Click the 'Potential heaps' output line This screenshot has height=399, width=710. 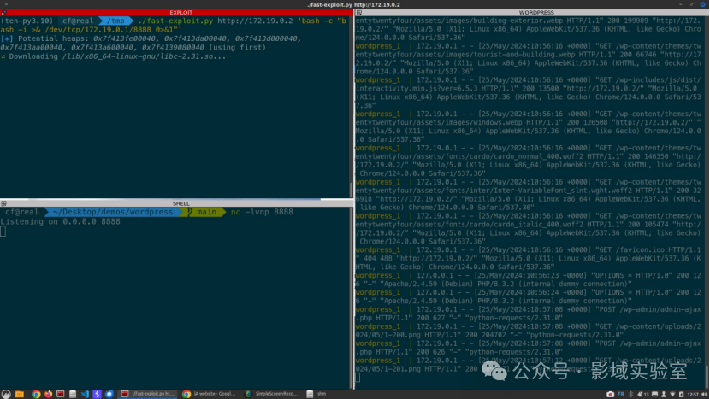151,38
